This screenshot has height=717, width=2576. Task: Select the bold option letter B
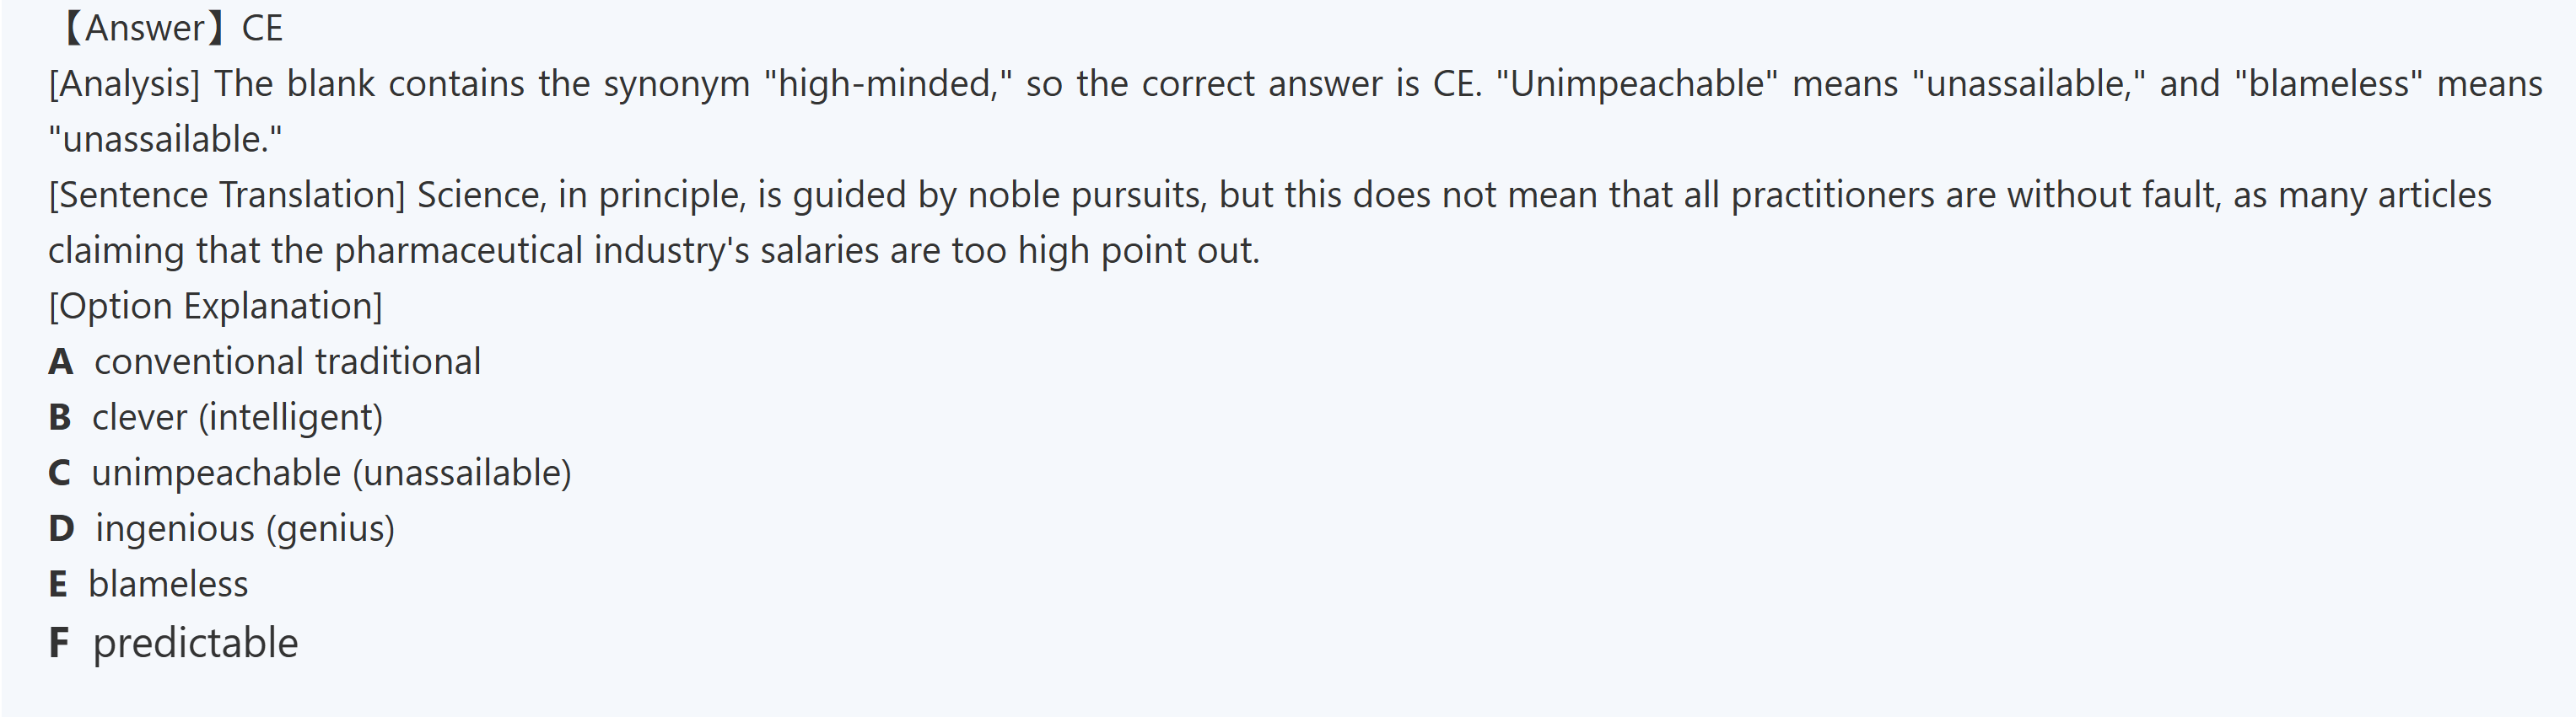[x=60, y=417]
